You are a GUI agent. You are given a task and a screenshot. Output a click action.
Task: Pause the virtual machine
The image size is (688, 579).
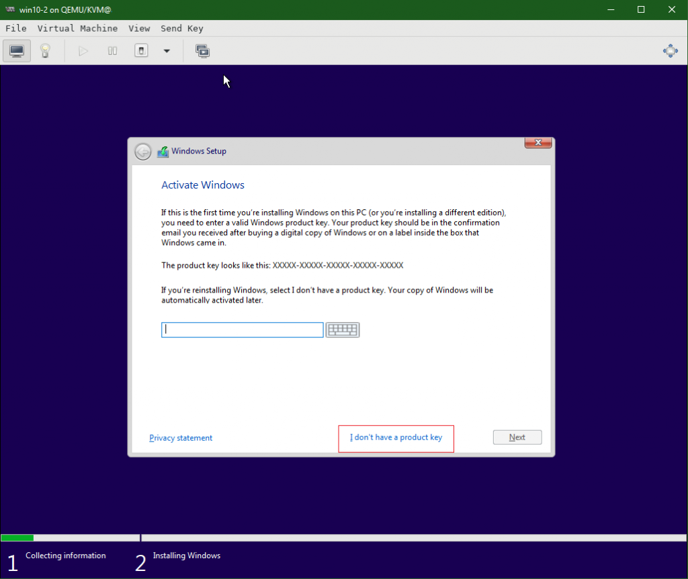[112, 50]
